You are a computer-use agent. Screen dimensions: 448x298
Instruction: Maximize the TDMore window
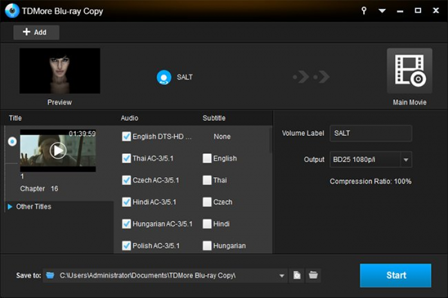click(418, 11)
